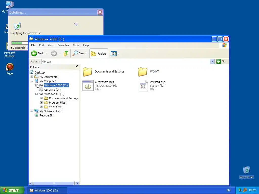Minimize the Windows 2000 (C:) window
The height and width of the screenshot is (194, 259).
[x=214, y=39]
